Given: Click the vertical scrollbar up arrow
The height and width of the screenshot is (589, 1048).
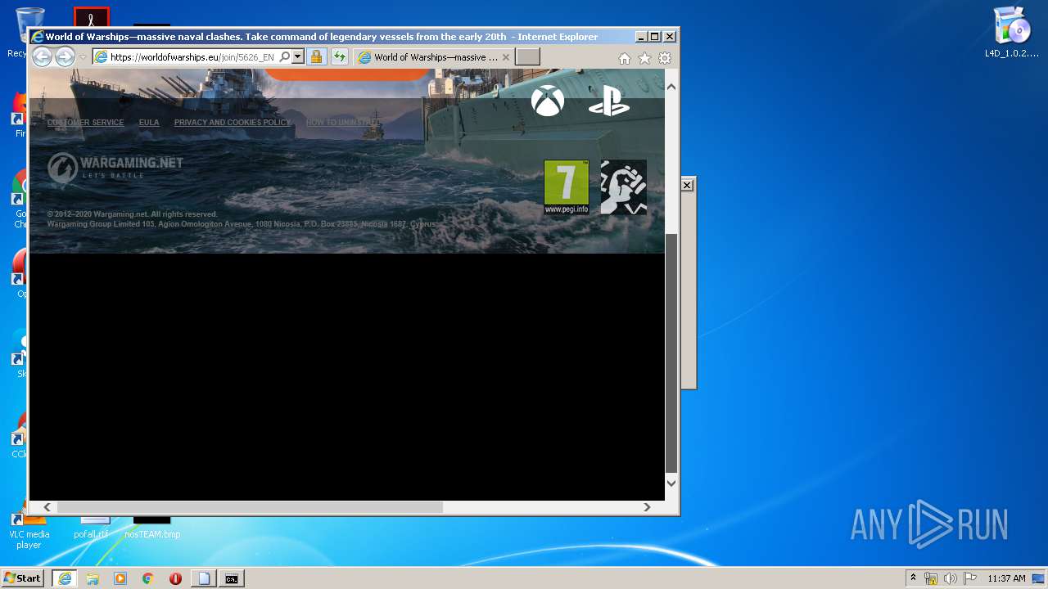Looking at the screenshot, I should (671, 87).
